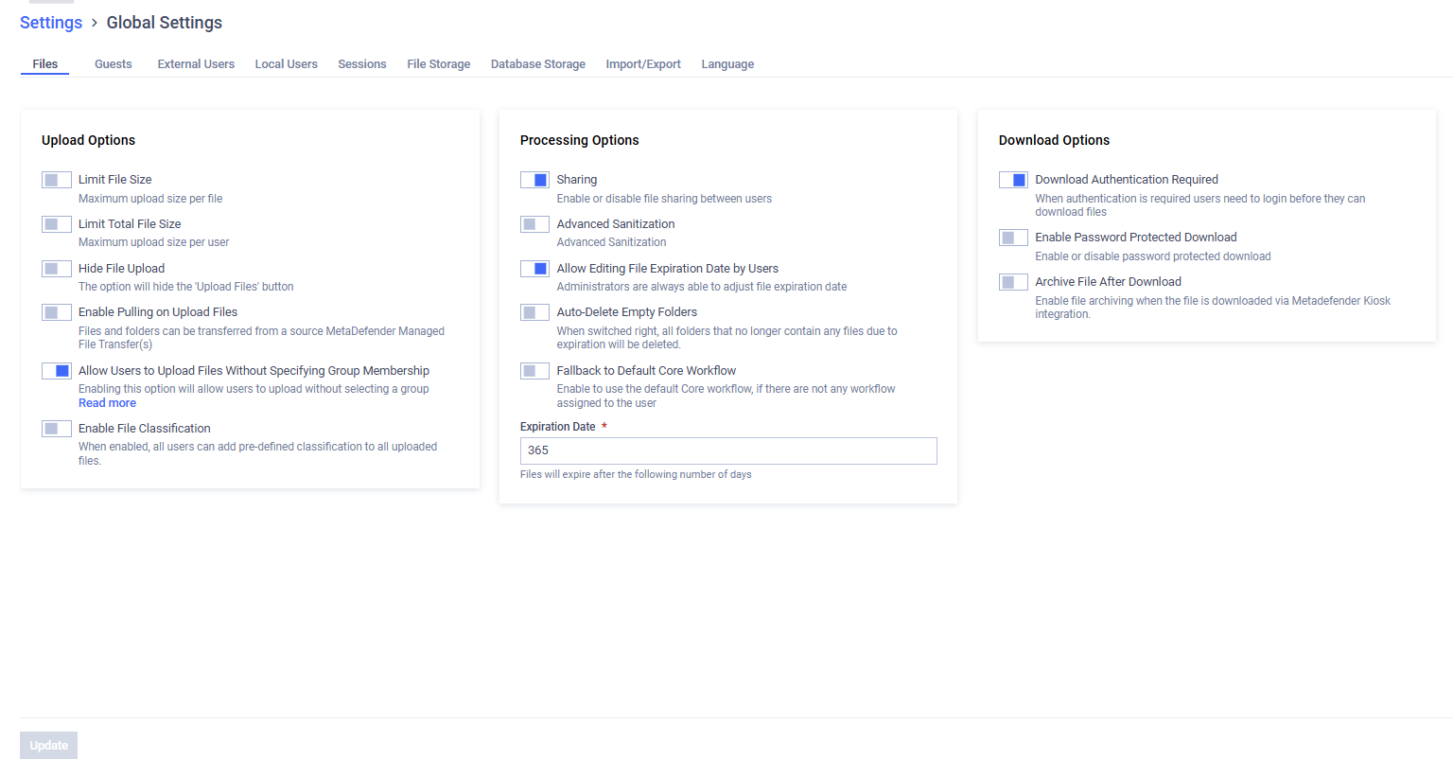Image resolution: width=1453 pixels, height=777 pixels.
Task: Click the 'Files will expire after' hint
Action: [636, 475]
